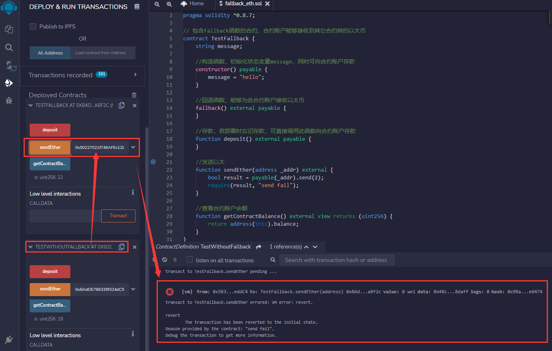Expand the Transactions recorded section

tap(136, 75)
